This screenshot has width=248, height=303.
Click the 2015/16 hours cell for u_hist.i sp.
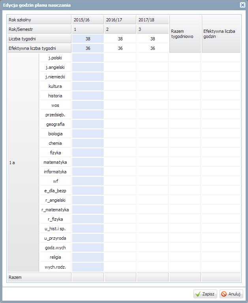point(88,228)
